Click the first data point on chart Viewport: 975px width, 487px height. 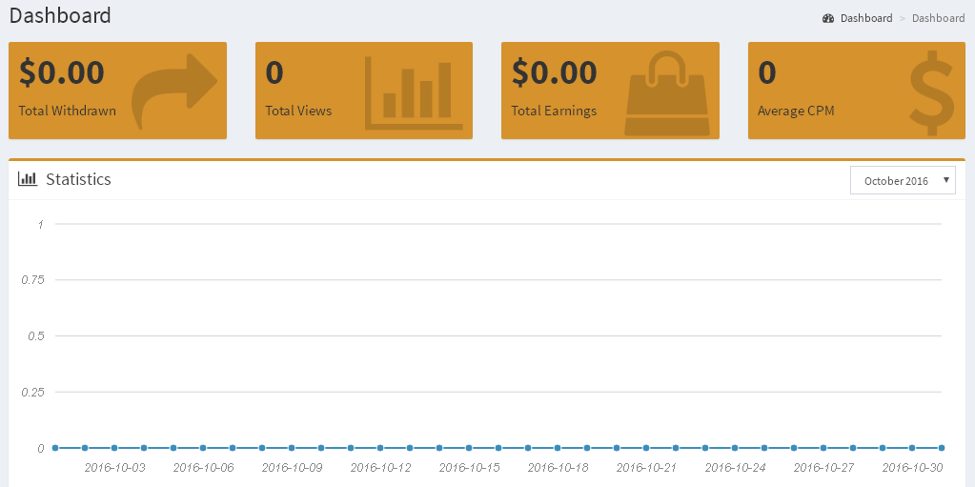click(55, 447)
